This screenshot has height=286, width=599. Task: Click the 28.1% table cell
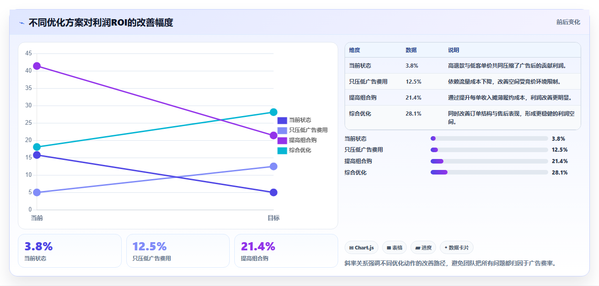(413, 114)
